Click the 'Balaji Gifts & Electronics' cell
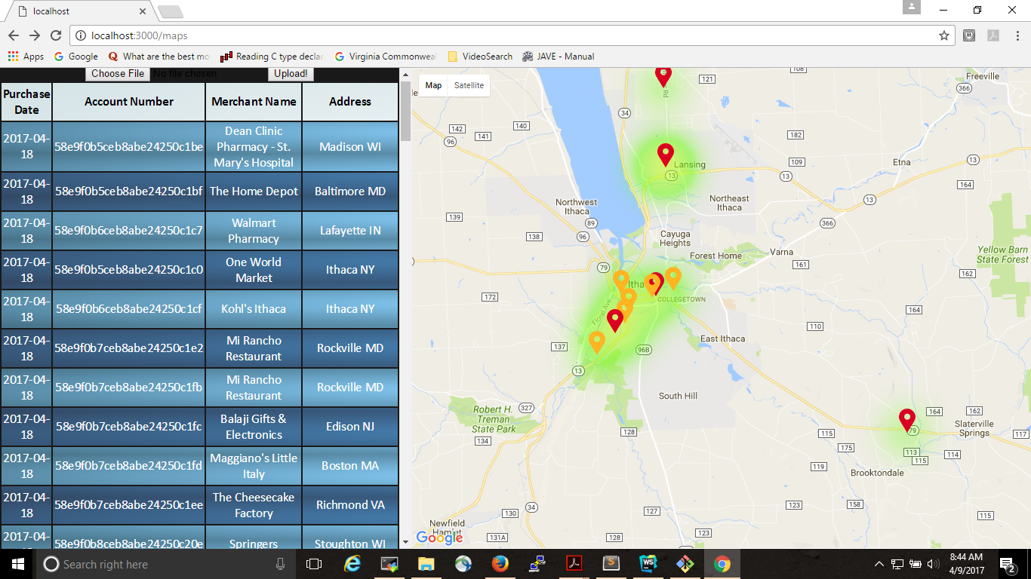 tap(254, 427)
